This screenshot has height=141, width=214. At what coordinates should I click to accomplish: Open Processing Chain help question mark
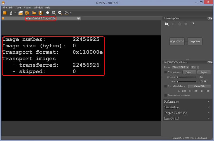[x=193, y=24]
